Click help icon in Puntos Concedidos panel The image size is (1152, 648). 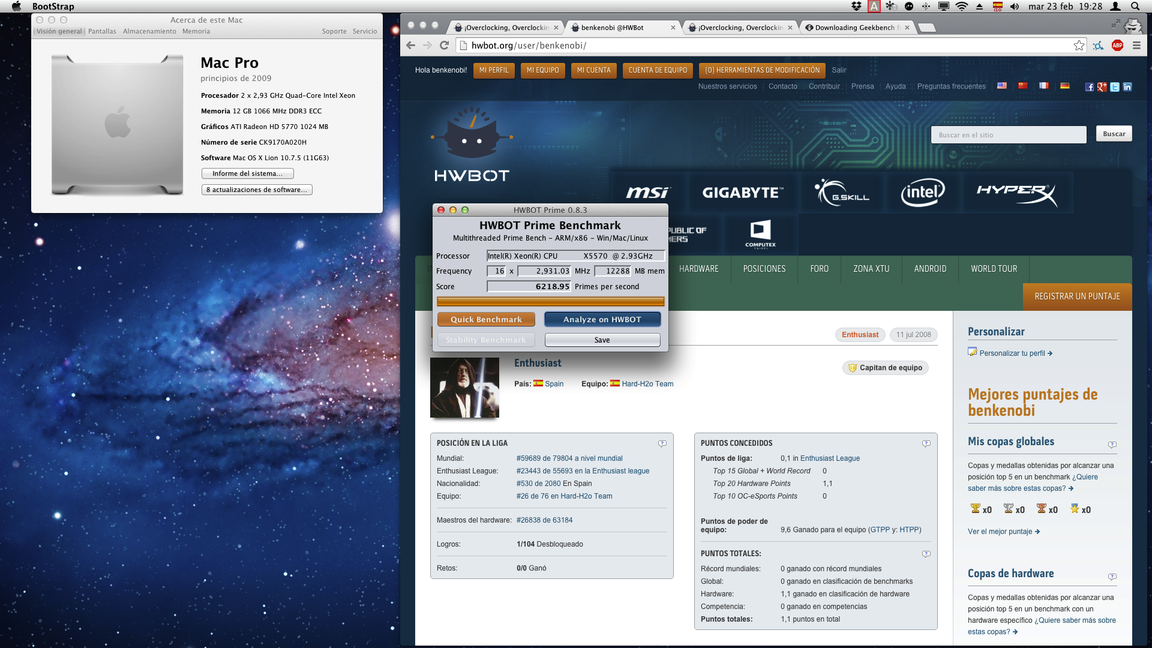[x=926, y=443]
